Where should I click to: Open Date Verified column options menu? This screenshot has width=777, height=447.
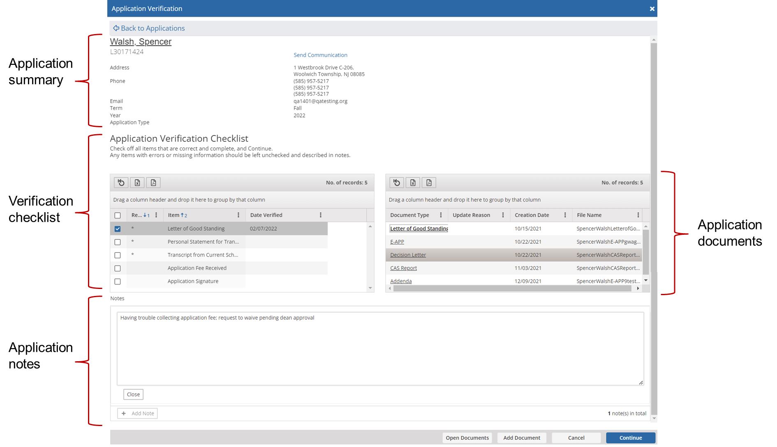[321, 215]
